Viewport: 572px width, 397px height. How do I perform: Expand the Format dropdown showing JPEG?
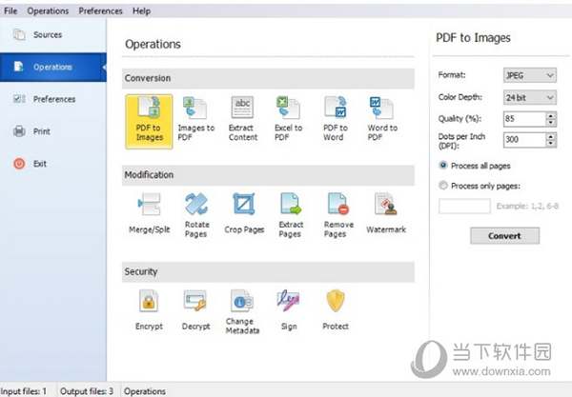pos(529,75)
